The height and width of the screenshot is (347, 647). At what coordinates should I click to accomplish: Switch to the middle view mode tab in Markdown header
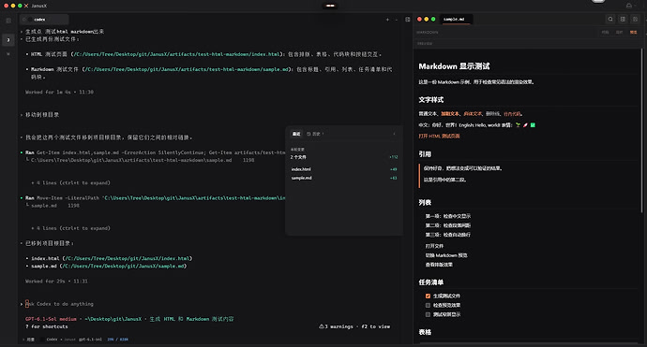(x=619, y=32)
